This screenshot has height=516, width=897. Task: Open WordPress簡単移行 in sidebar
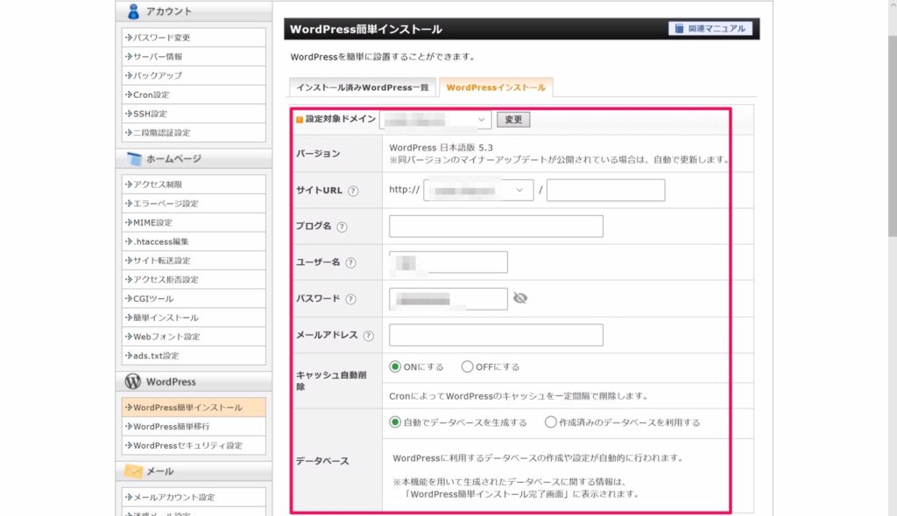click(194, 426)
